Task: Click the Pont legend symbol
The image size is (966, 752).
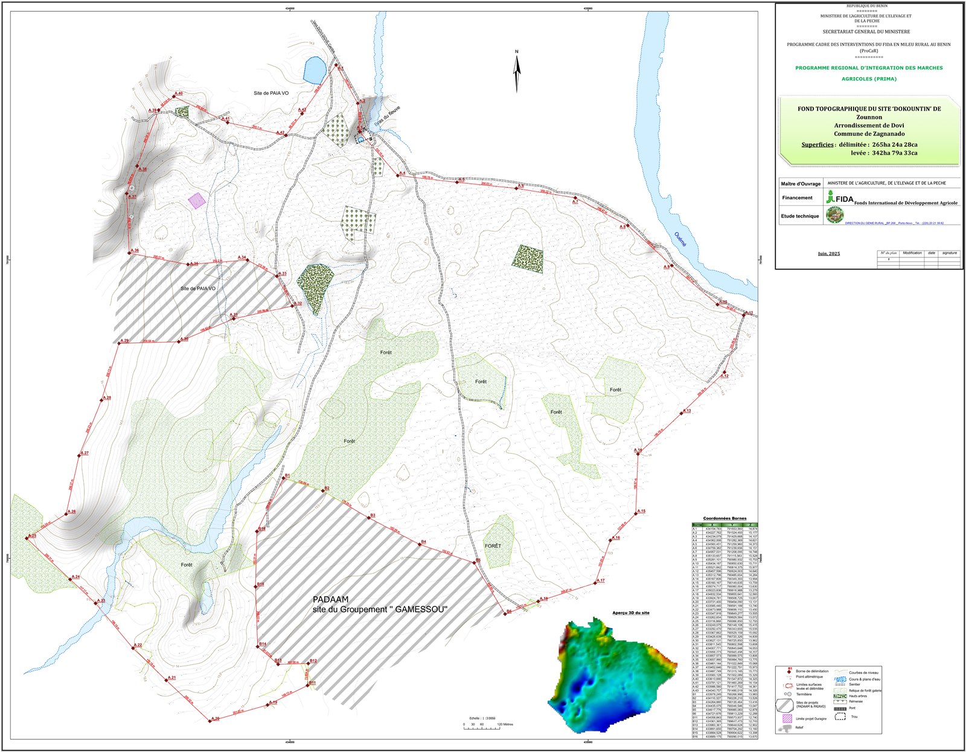Action: click(840, 709)
